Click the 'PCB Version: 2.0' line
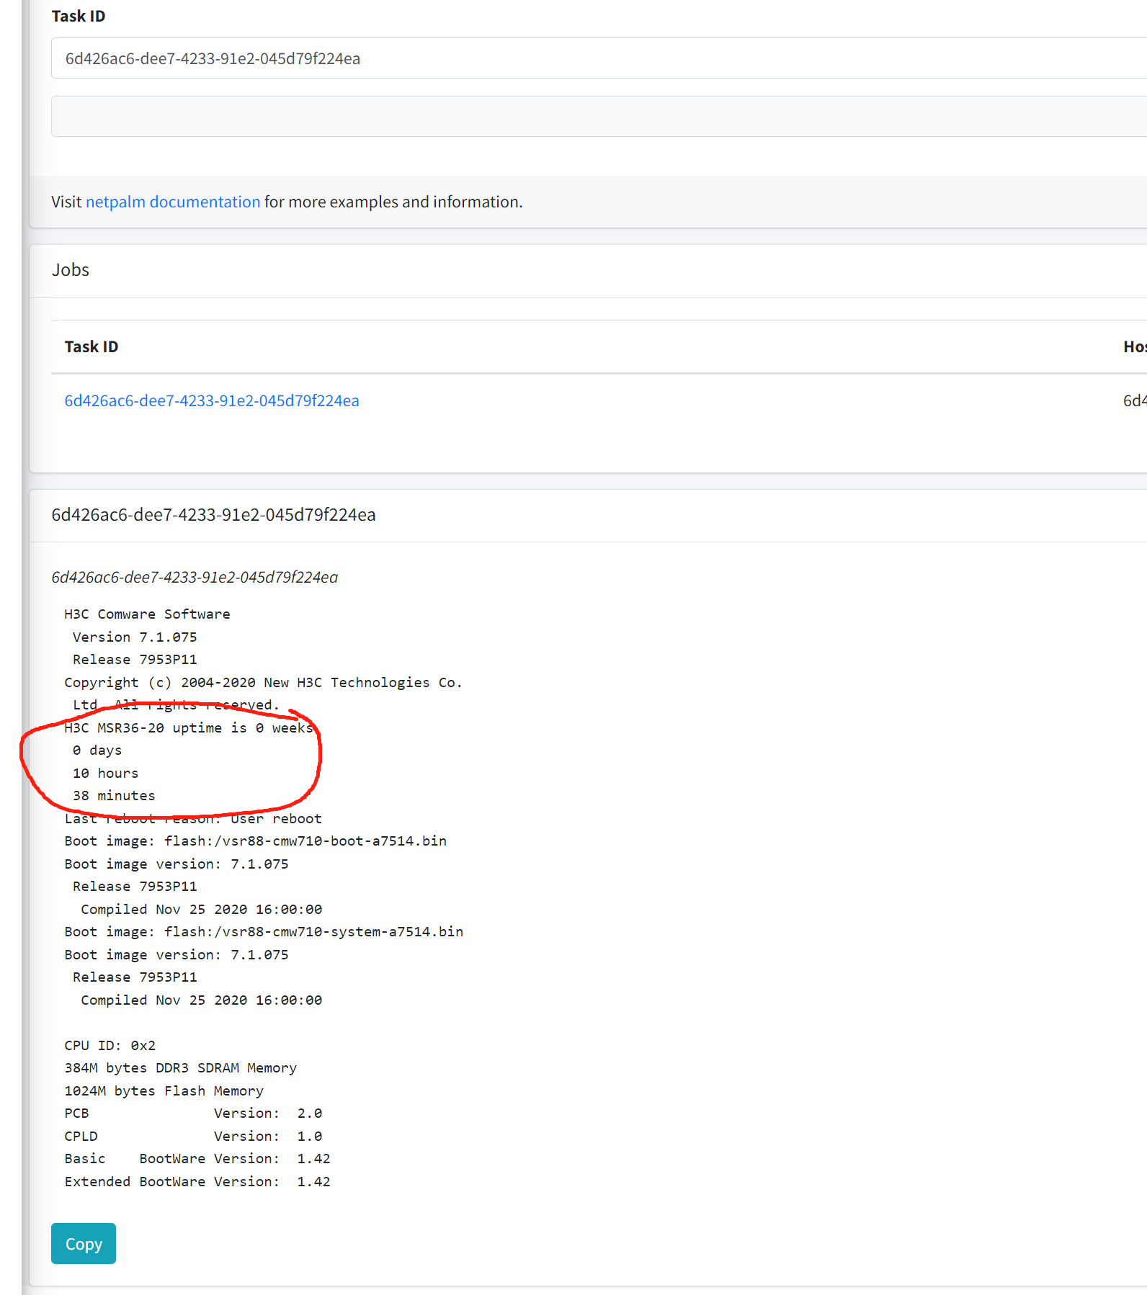The width and height of the screenshot is (1147, 1295). point(193,1113)
